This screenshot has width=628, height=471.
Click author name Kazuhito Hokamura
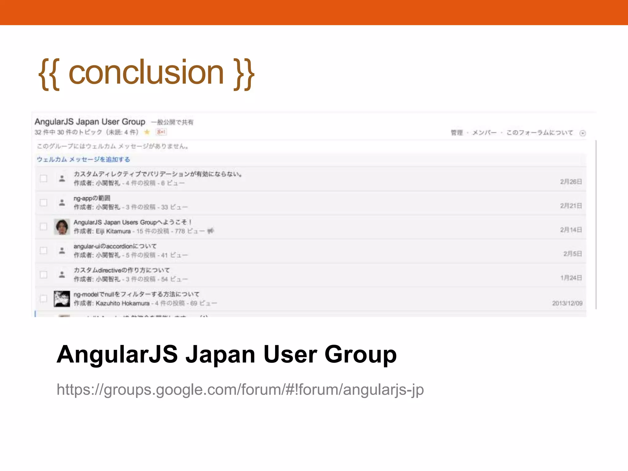pyautogui.click(x=122, y=303)
